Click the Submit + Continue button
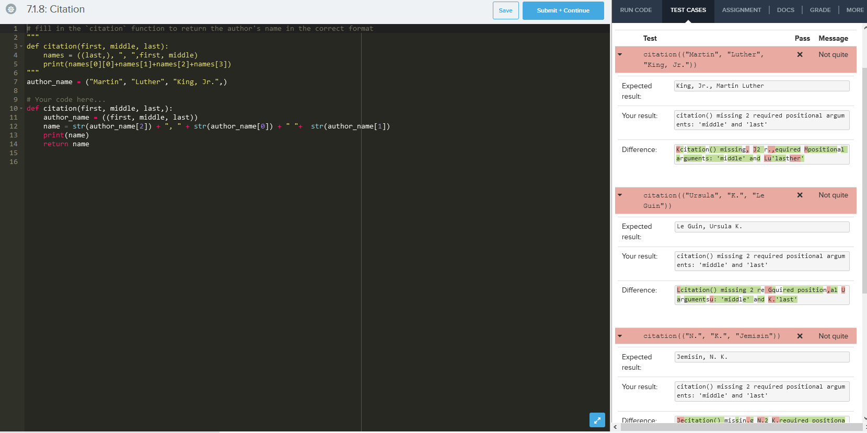 click(x=563, y=10)
